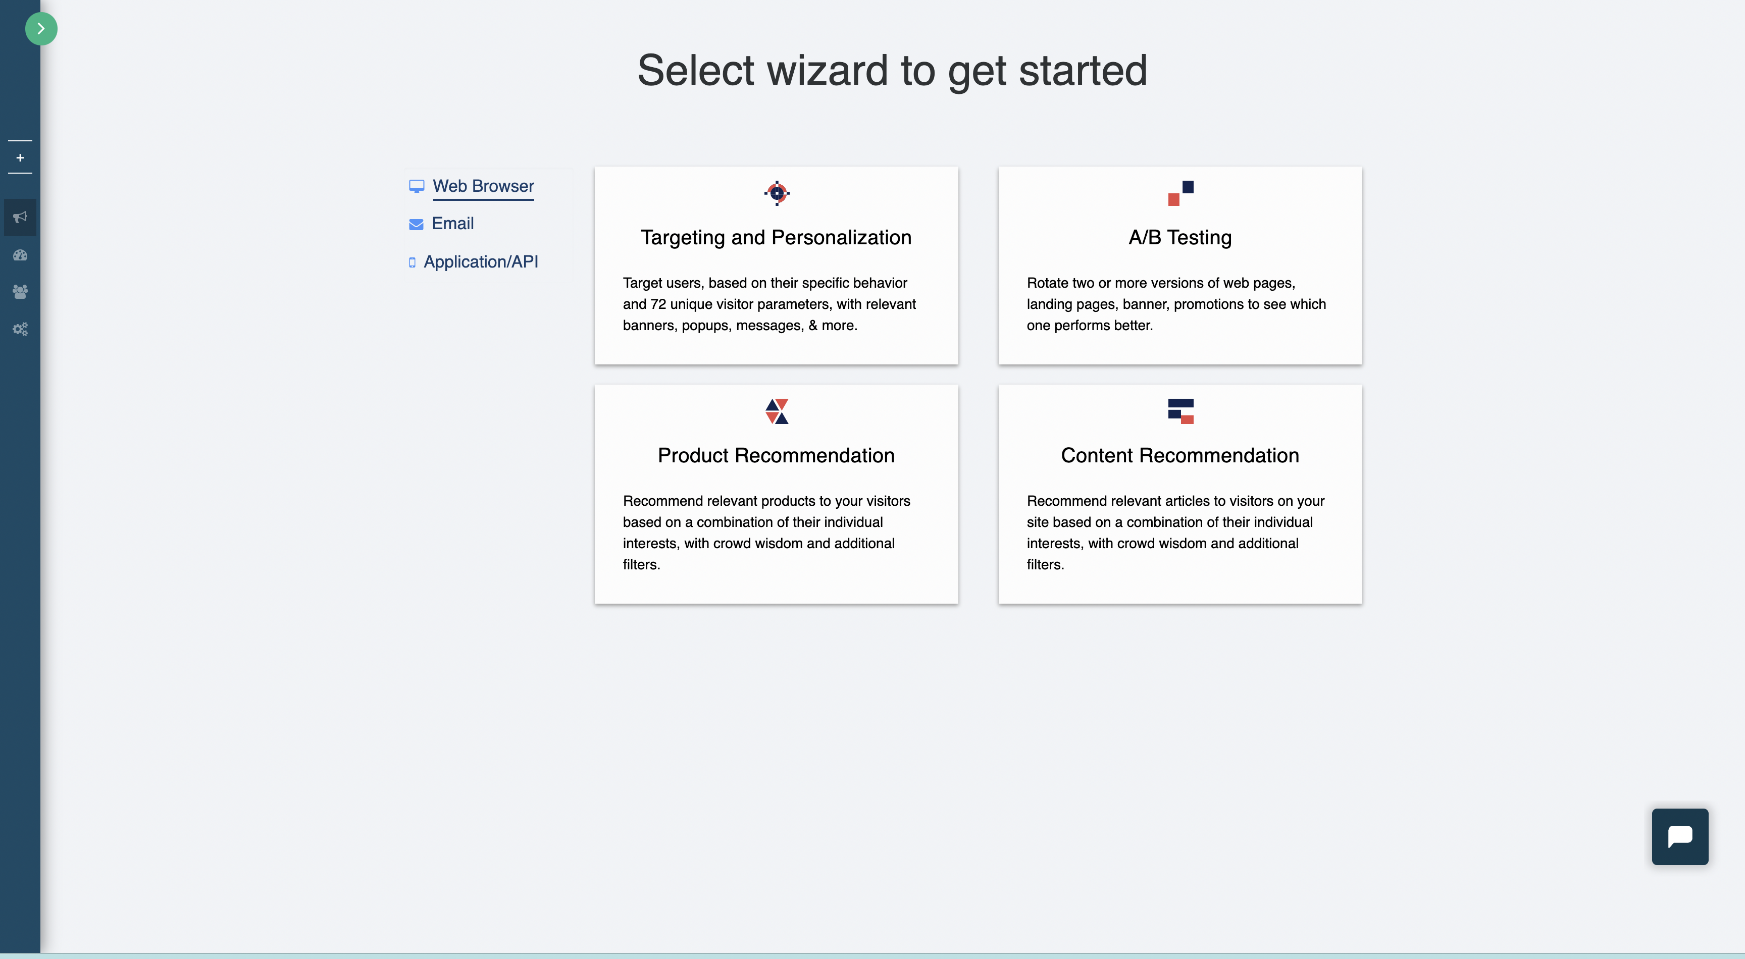Choose the A/B Testing wizard
The image size is (1745, 959).
click(x=1179, y=265)
